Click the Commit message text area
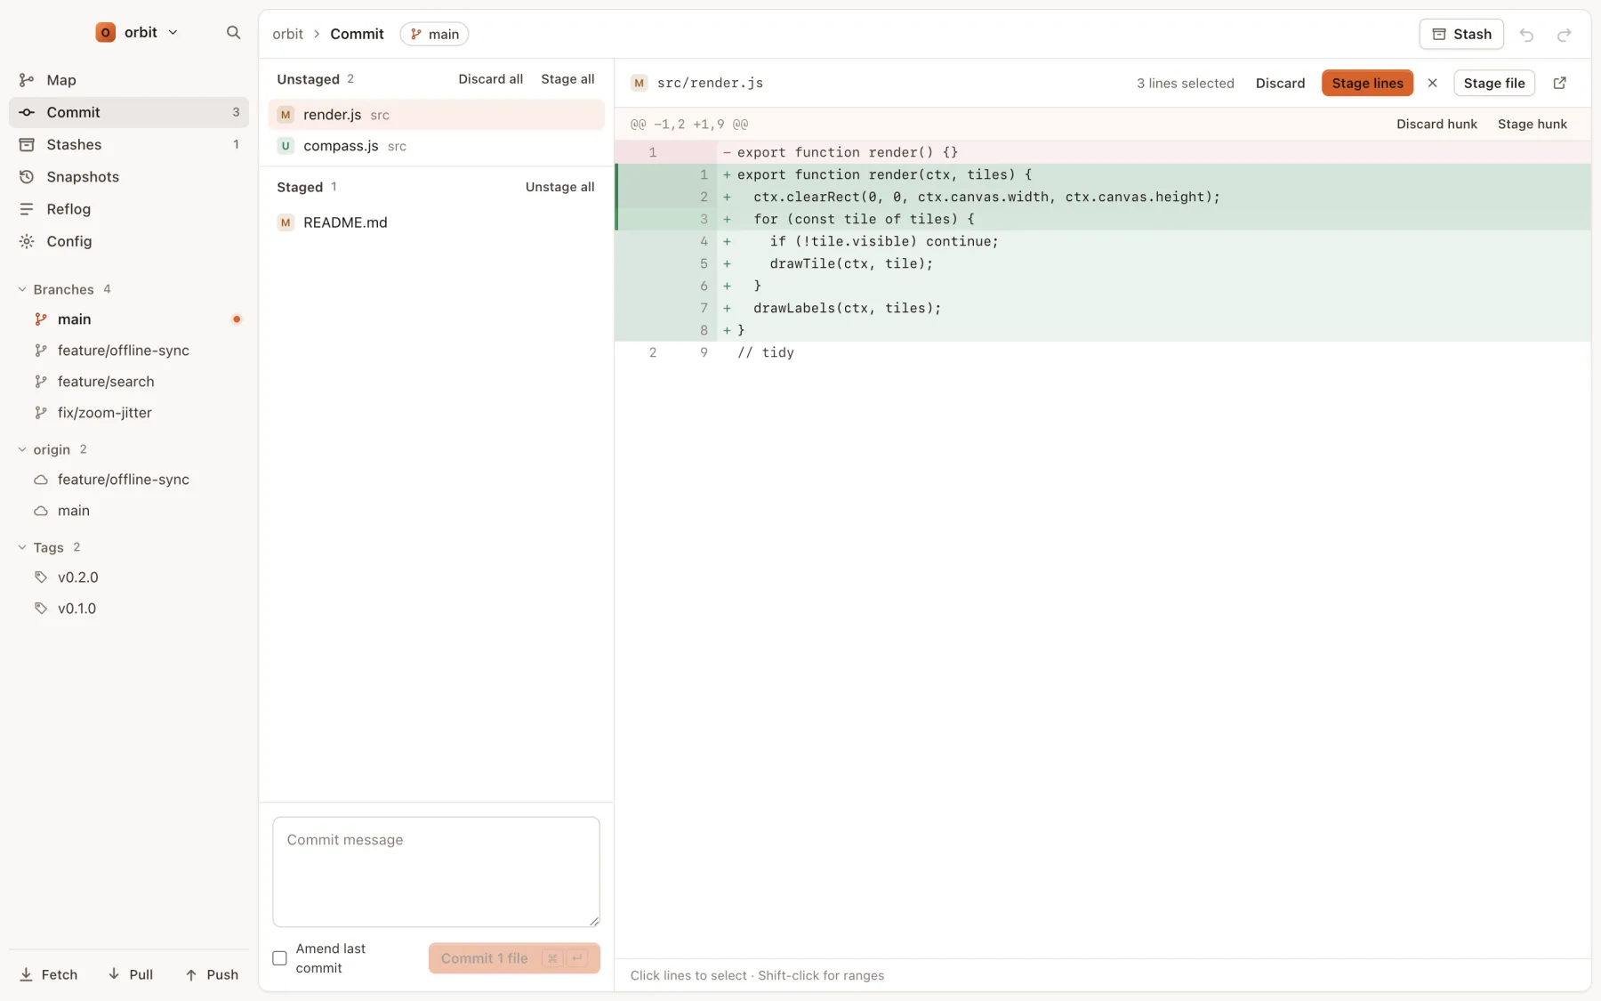Image resolution: width=1601 pixels, height=1001 pixels. click(x=436, y=872)
